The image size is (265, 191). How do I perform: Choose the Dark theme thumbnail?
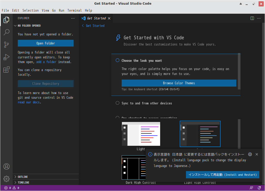[200, 134]
